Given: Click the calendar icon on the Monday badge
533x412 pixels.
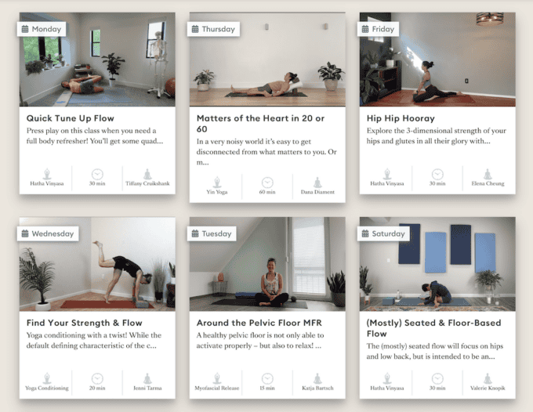Looking at the screenshot, I should coord(25,29).
